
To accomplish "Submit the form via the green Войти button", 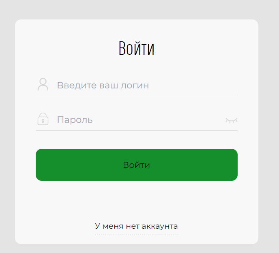I will point(137,165).
